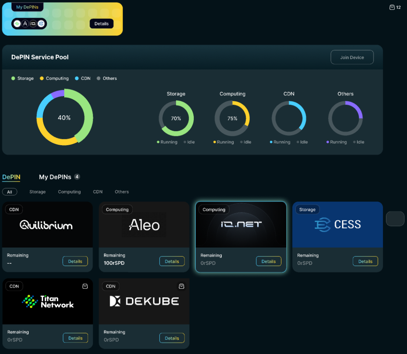Open Details for the Aleo card
Viewport: 407px width, 354px height.
172,261
